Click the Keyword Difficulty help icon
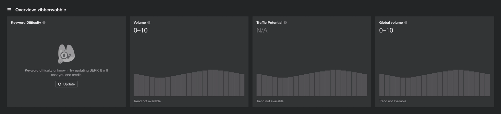 (44, 23)
